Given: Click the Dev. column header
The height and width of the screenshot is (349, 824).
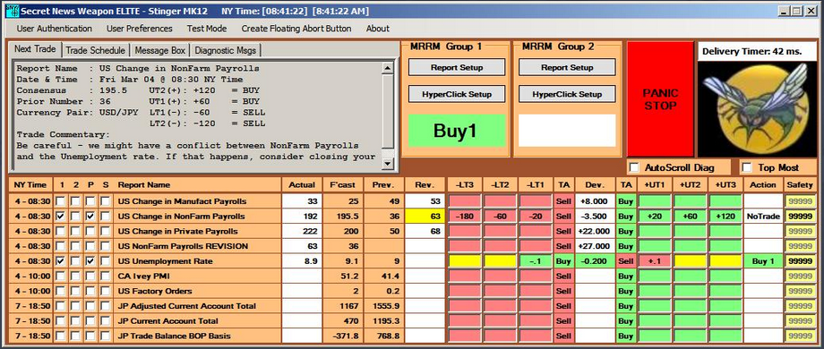Looking at the screenshot, I should point(595,184).
